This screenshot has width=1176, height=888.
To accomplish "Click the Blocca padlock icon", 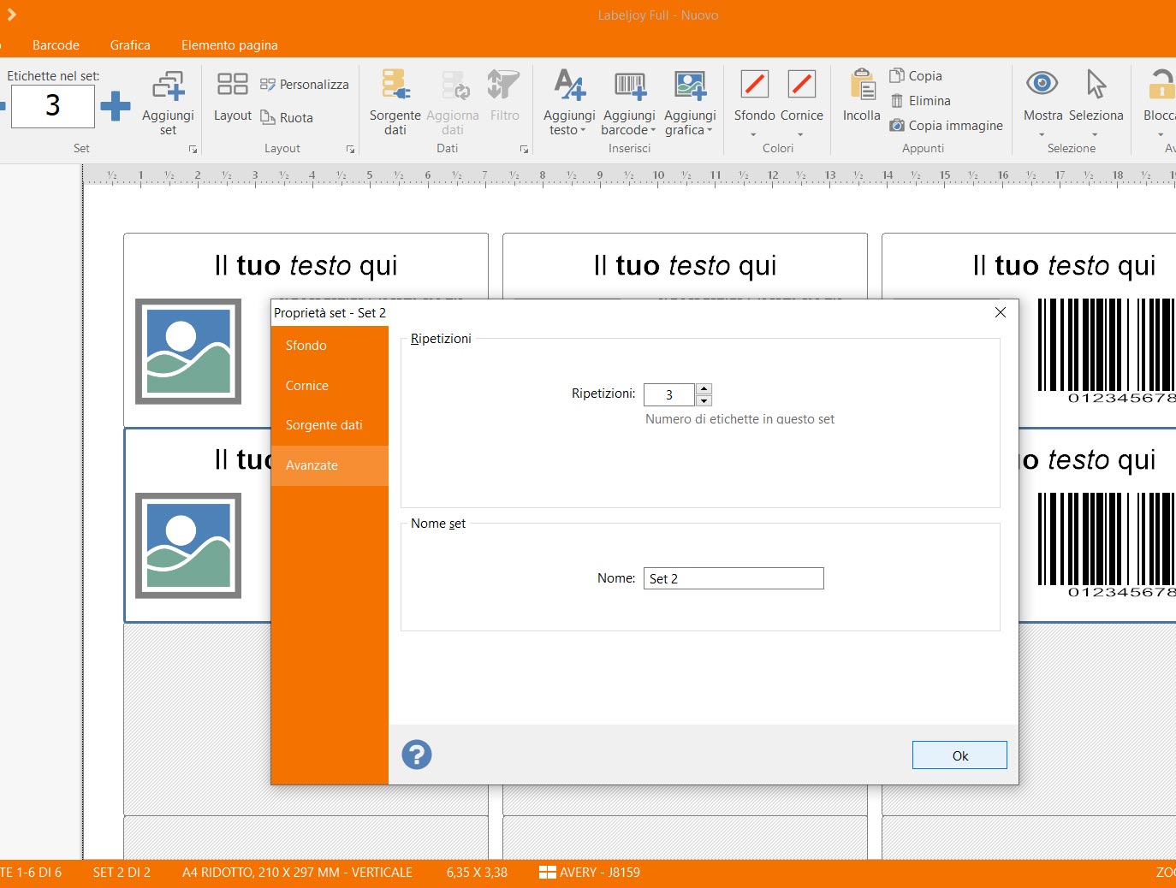I will click(1161, 84).
